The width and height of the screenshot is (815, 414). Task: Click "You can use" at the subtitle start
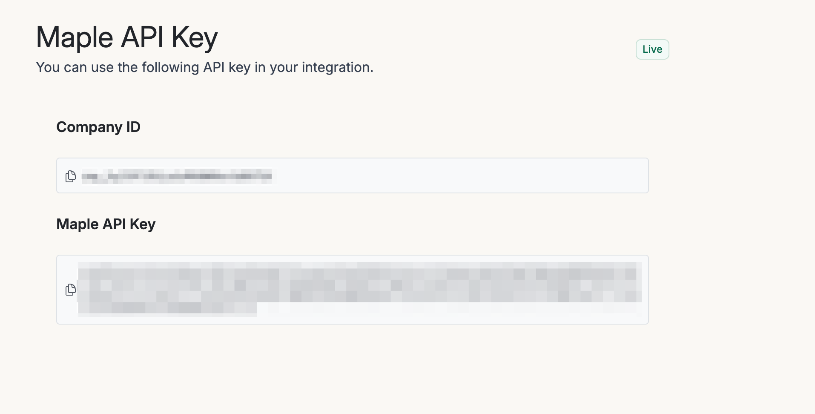point(61,67)
